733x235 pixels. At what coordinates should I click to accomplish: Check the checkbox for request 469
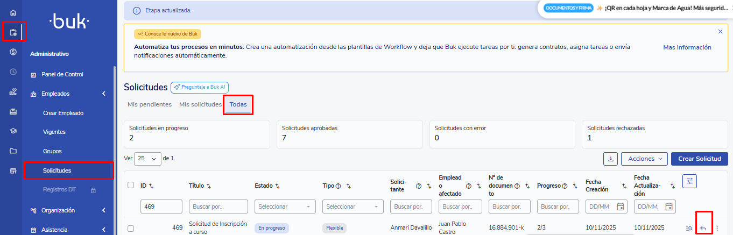[x=131, y=229]
